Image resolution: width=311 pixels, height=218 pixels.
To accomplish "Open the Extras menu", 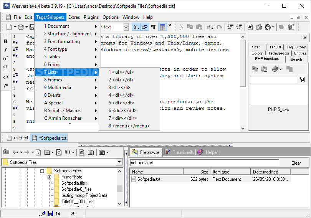I will pyautogui.click(x=74, y=17).
